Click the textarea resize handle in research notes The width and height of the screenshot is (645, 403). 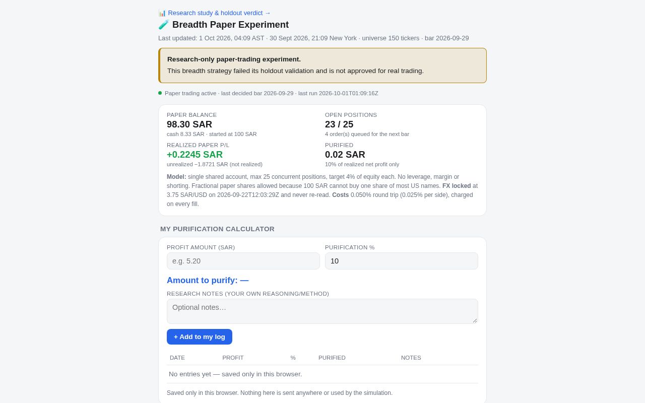pyautogui.click(x=474, y=320)
